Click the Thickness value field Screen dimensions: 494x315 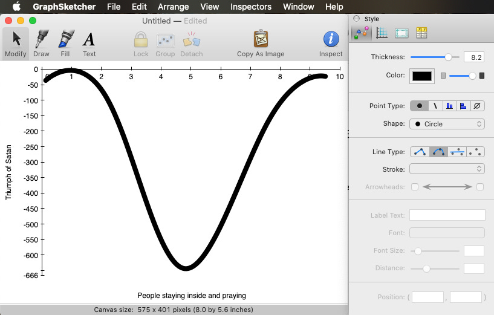[473, 57]
